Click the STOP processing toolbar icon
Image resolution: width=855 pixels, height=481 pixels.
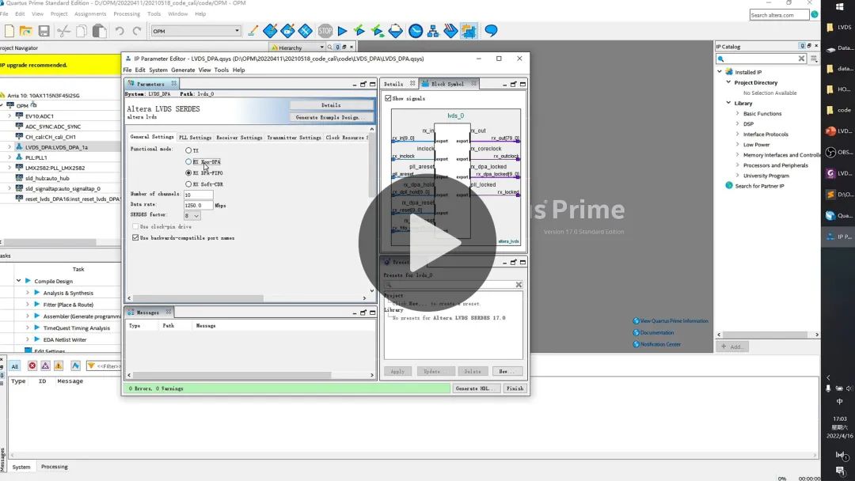[325, 31]
